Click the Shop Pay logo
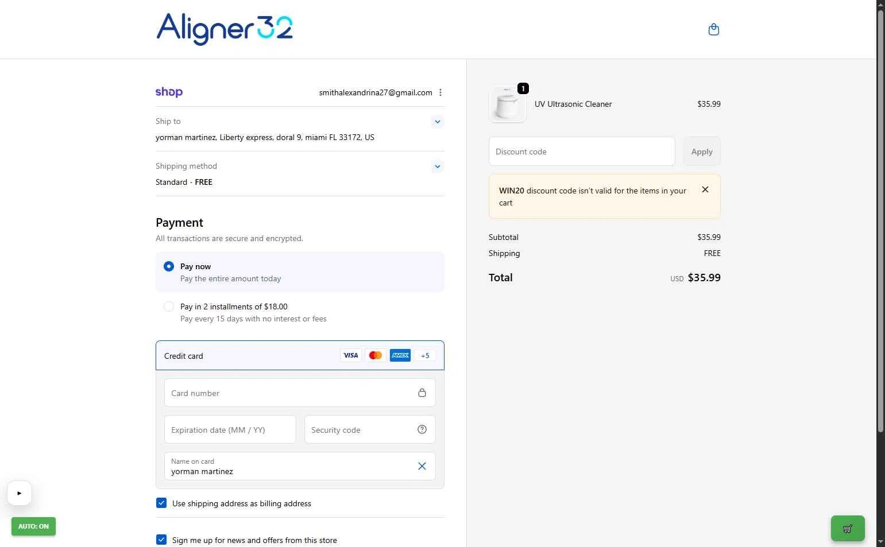Screen dimensions: 885x547 click(169, 92)
